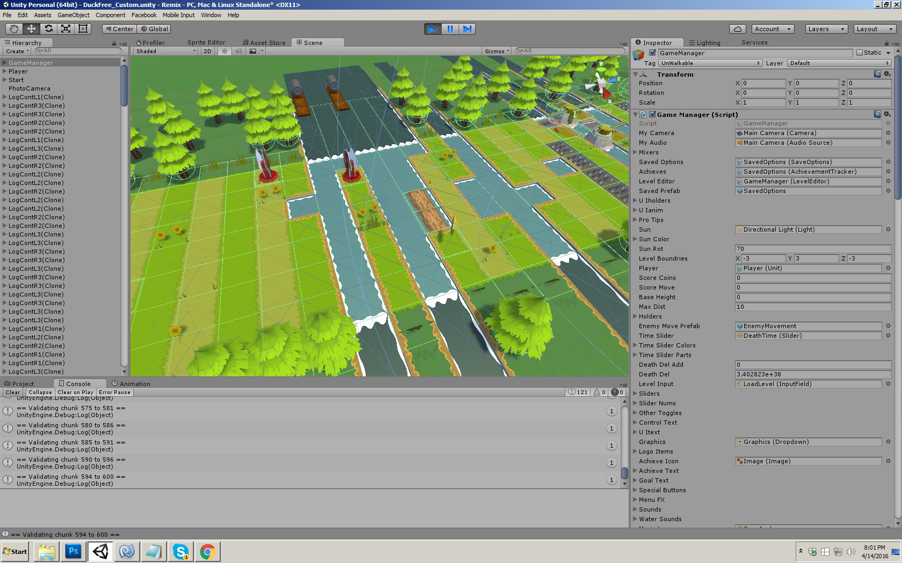Toggle scene lighting sun icon

click(224, 51)
